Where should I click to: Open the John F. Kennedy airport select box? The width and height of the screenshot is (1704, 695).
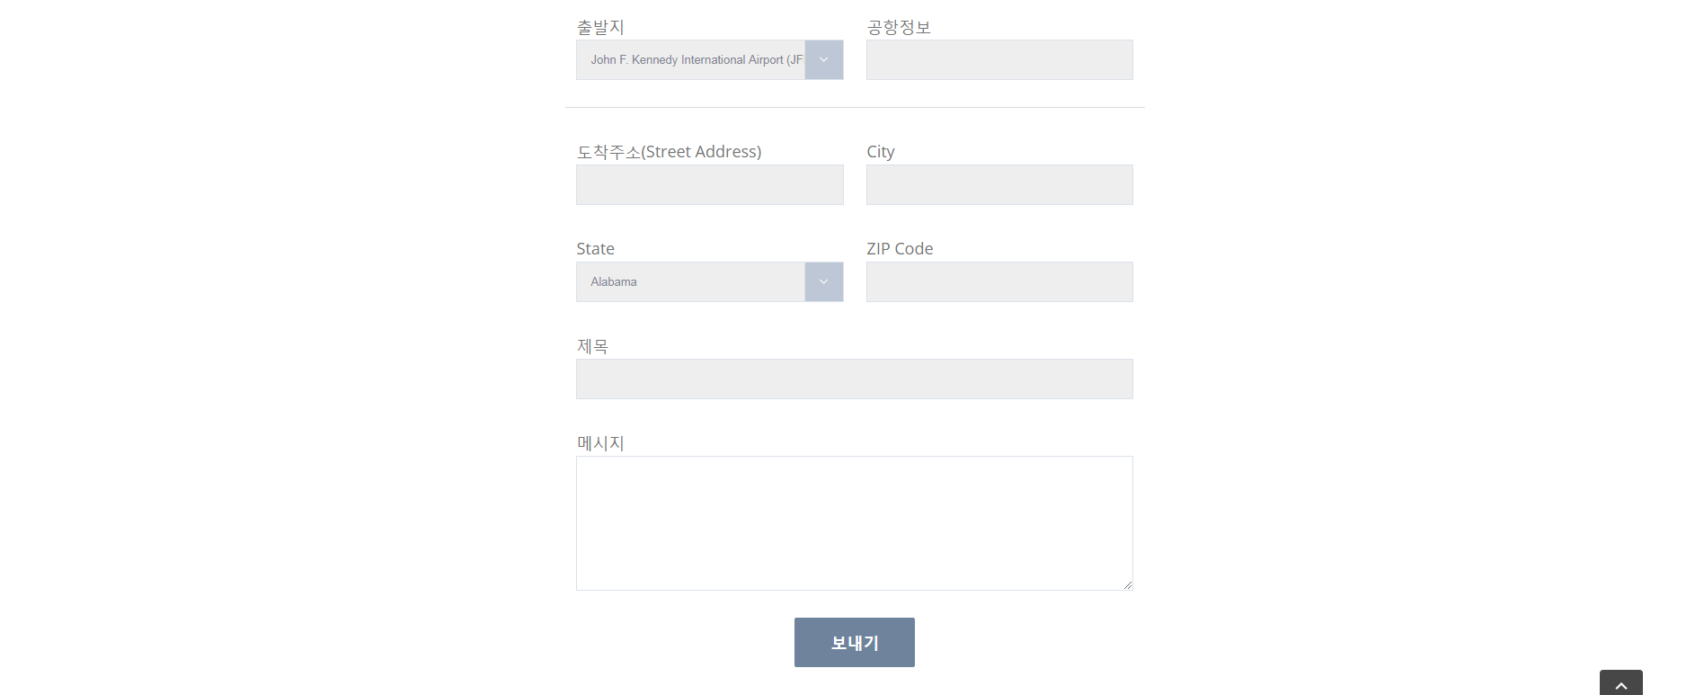tap(690, 60)
